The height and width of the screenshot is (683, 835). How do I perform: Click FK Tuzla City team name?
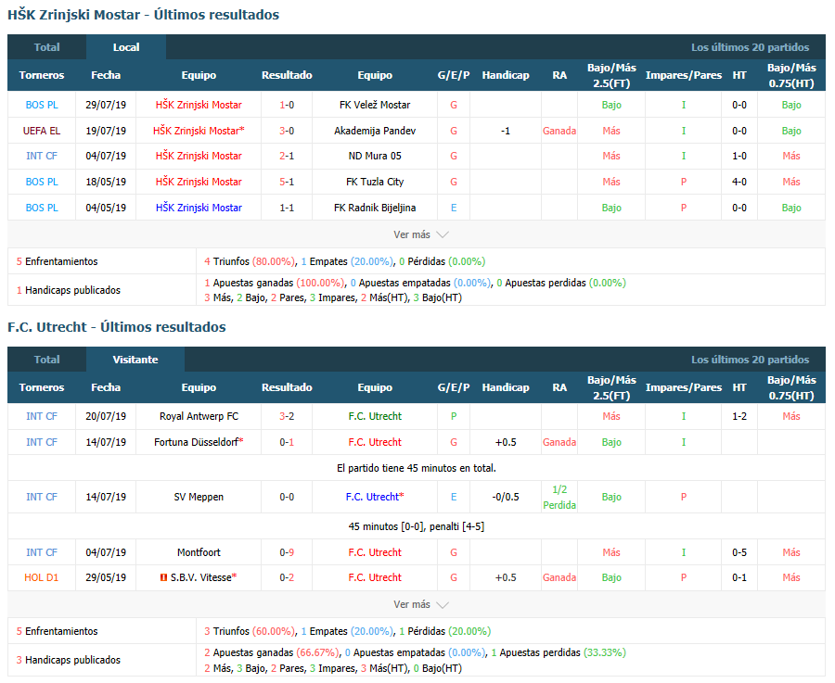point(375,182)
